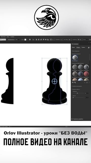The width and height of the screenshot is (91, 163).
Task: Toggle the constrain proportions link icon
Action: click(x=79, y=40)
